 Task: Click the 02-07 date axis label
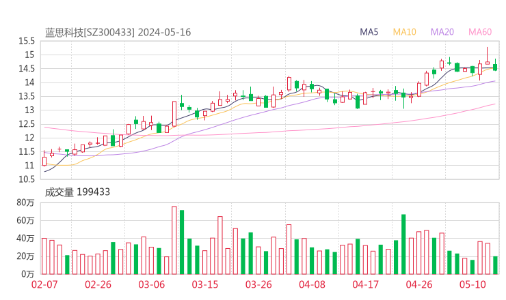pos(44,284)
